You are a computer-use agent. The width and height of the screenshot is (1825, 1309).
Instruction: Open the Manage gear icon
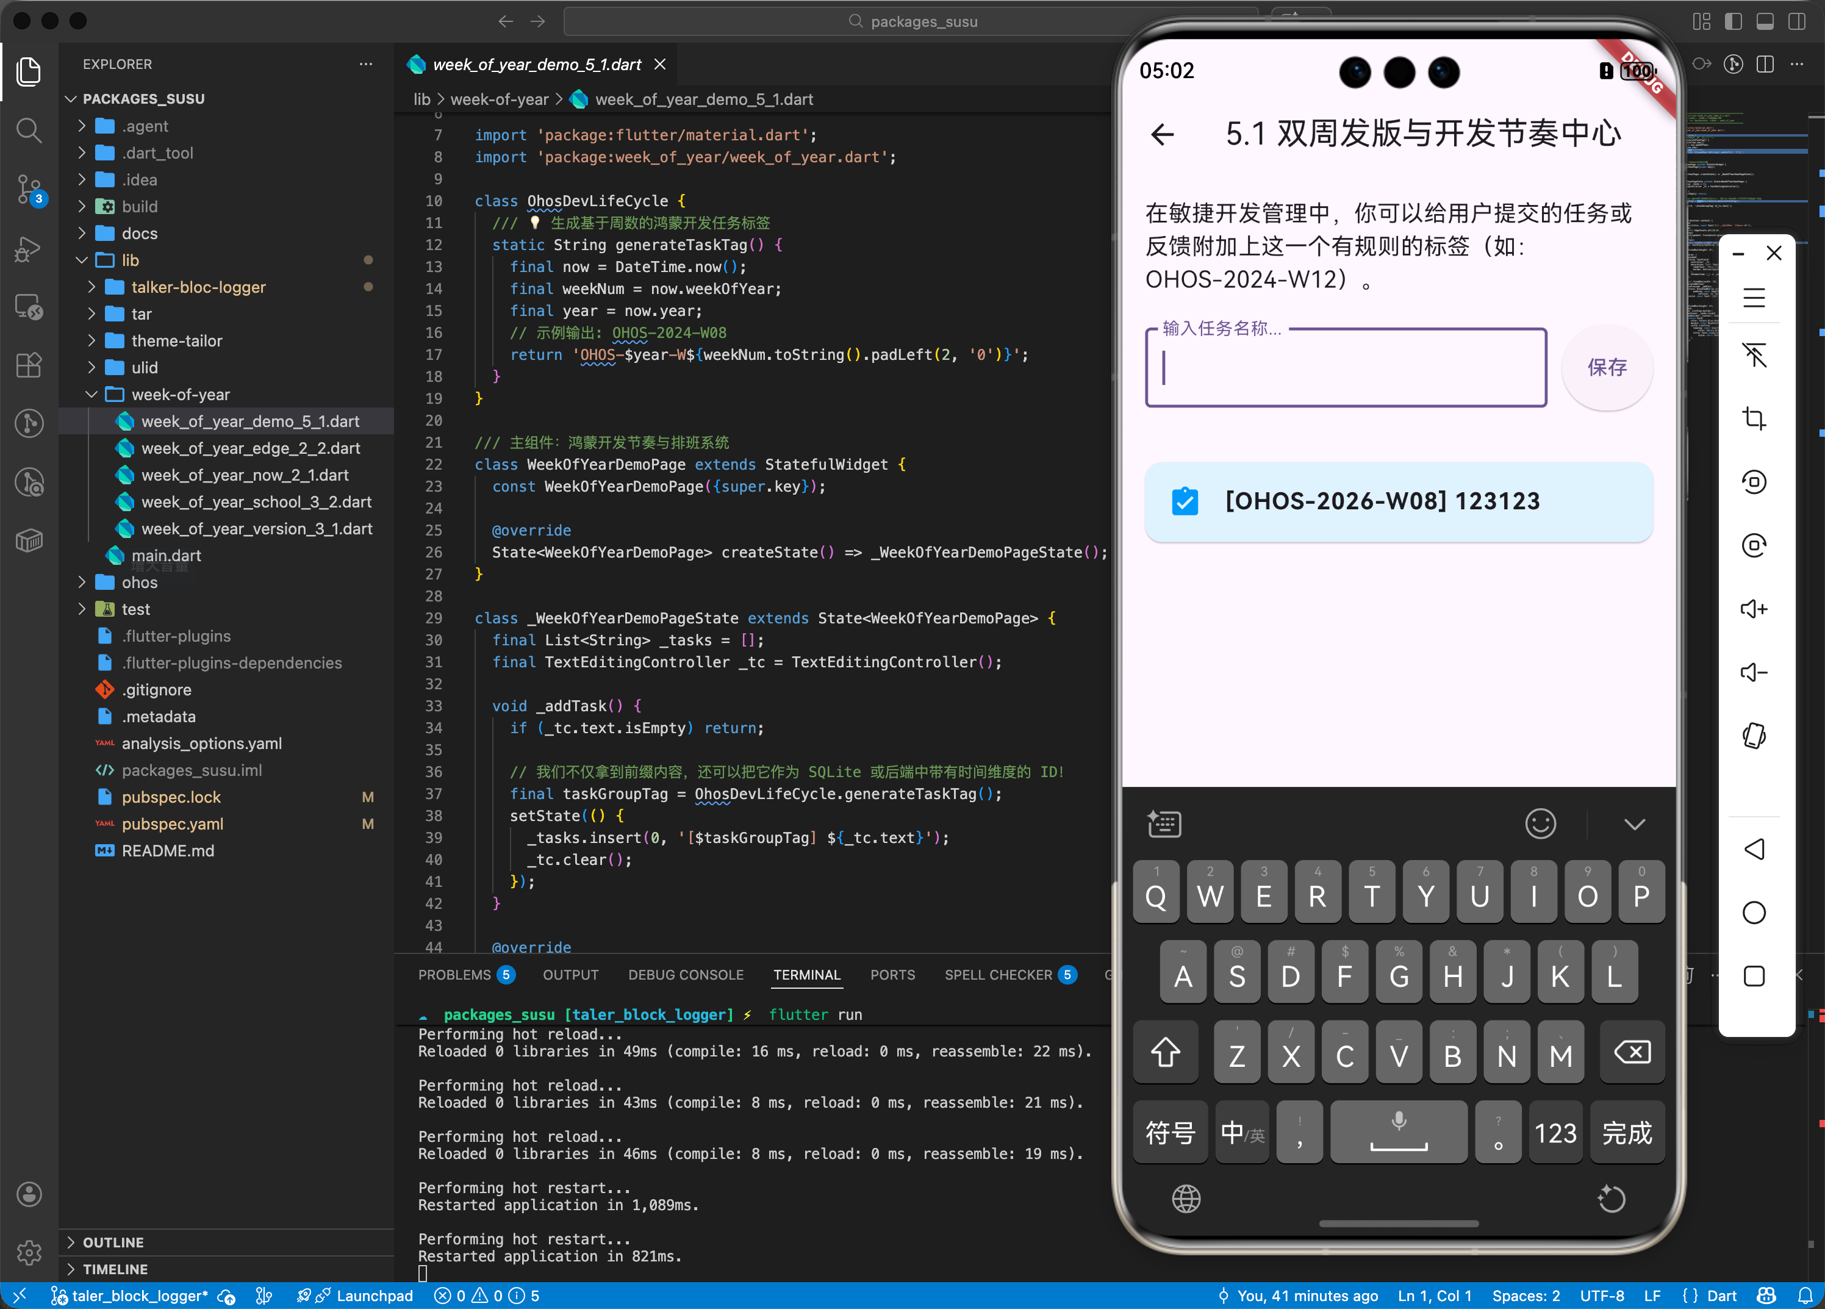[x=29, y=1252]
